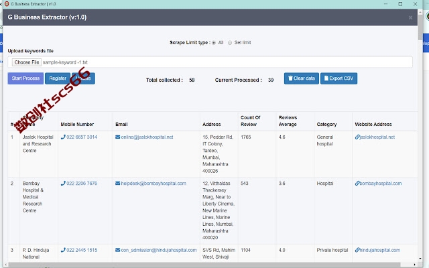The height and width of the screenshot is (268, 429).
Task: Click Jaslok Hospital and Research Centre name
Action: pos(38,144)
